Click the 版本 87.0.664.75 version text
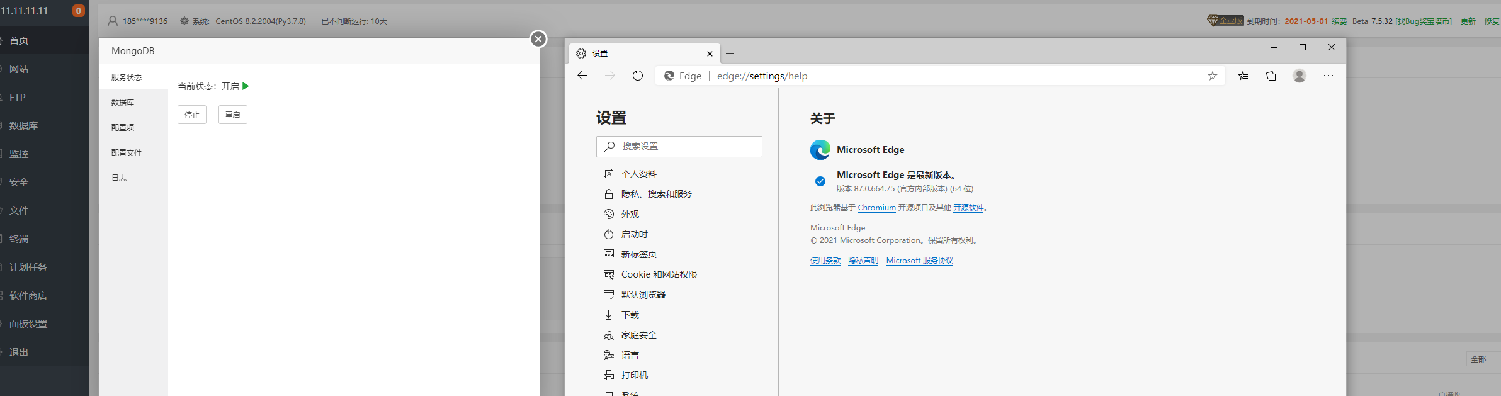This screenshot has width=1501, height=396. click(x=905, y=189)
